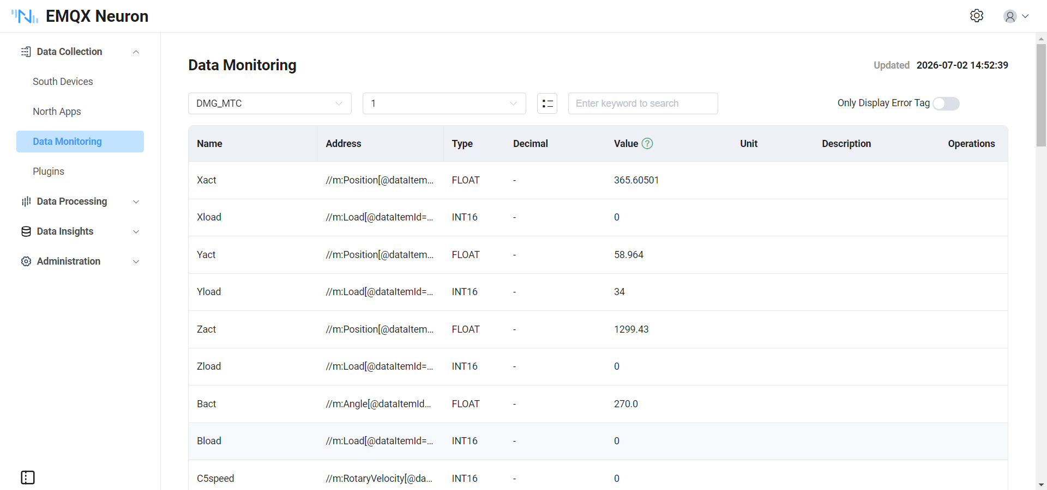This screenshot has height=490, width=1047.
Task: Click the Yact row FLOAT type
Action: click(x=466, y=255)
